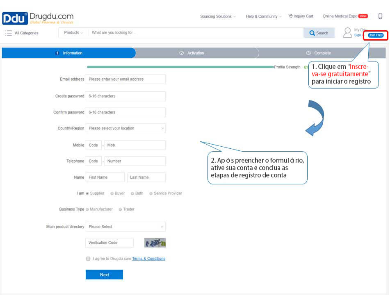Open the Terms & Conditions link
The width and height of the screenshot is (390, 295).
point(148,259)
